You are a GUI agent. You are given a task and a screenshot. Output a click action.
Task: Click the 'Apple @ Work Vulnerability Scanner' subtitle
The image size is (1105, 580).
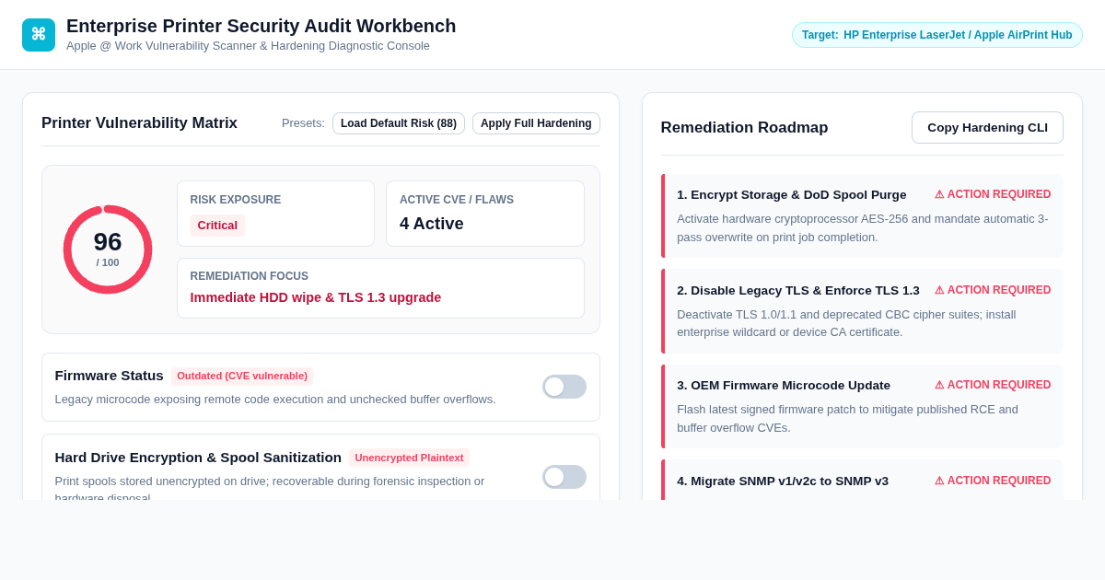(x=248, y=46)
